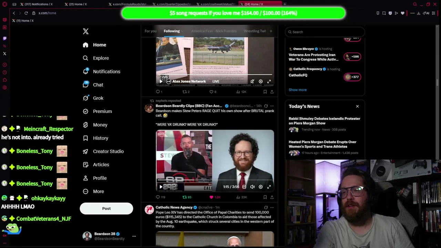The width and height of the screenshot is (441, 248).
Task: Fullscreen the Stew Peters video
Action: tap(269, 187)
